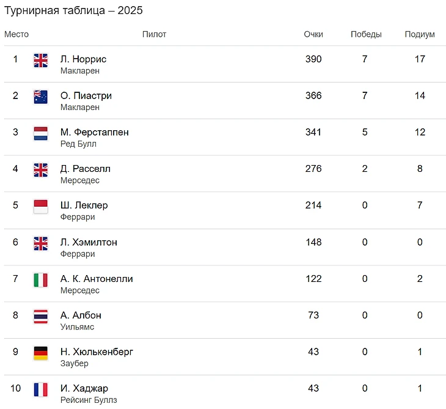Click the UK flag beside Л. Норрис
The height and width of the screenshot is (409, 446).
pyautogui.click(x=40, y=60)
